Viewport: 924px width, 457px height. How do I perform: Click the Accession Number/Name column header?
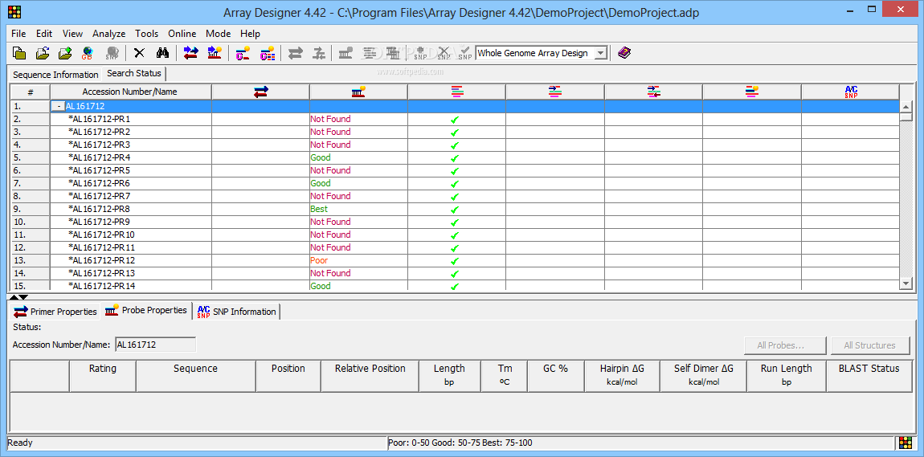[130, 92]
